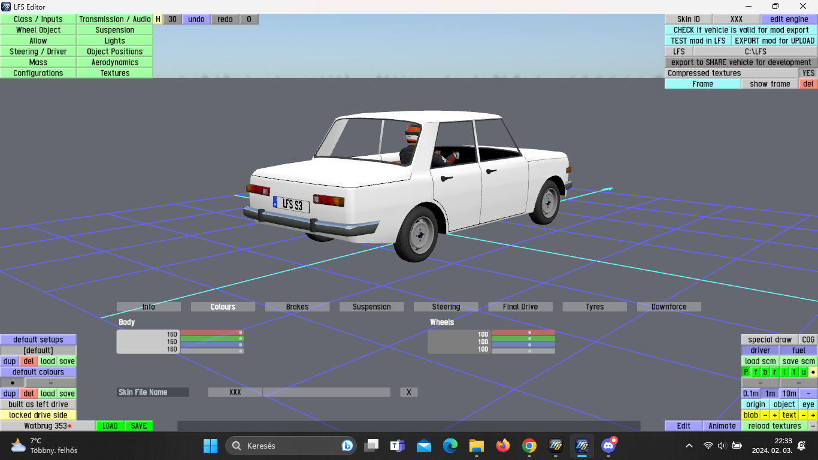The image size is (818, 460).
Task: Toggle the COG display button
Action: (x=808, y=340)
